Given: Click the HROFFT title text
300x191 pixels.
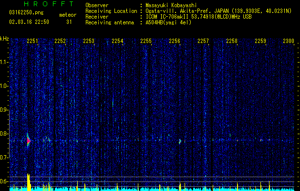Looking at the screenshot, I should pos(49,4).
